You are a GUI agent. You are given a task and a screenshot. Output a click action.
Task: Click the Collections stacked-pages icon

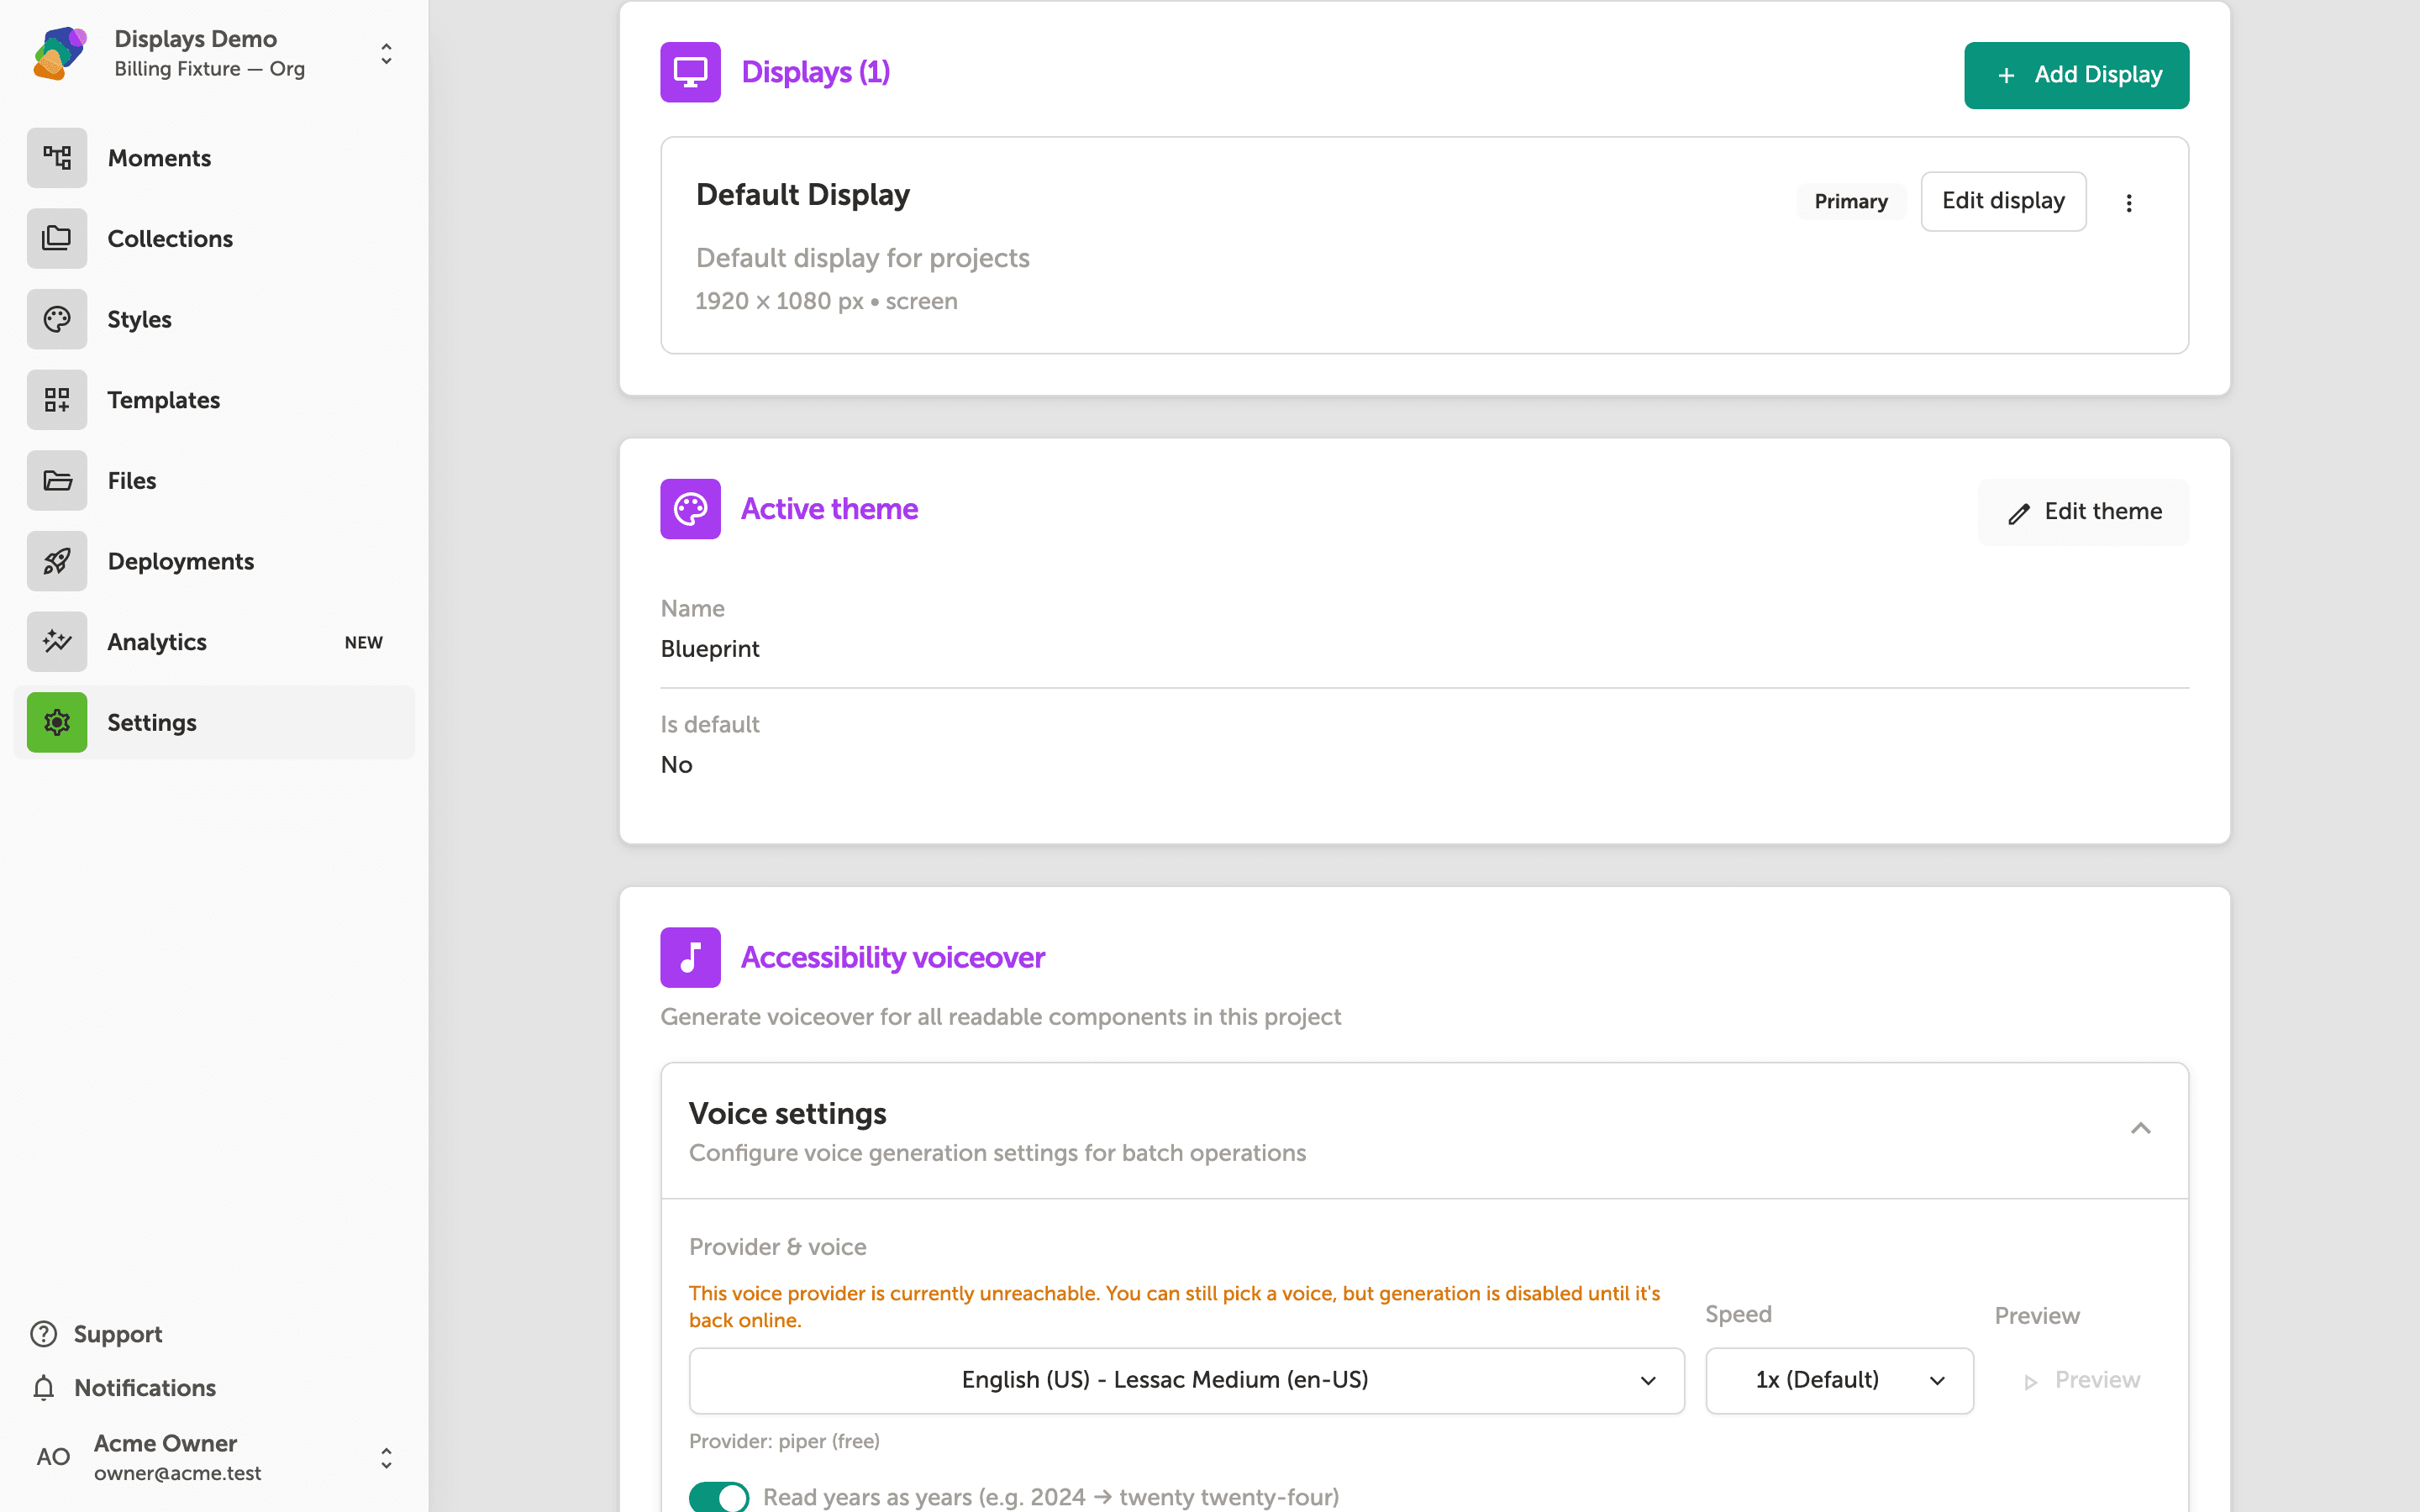click(x=57, y=239)
